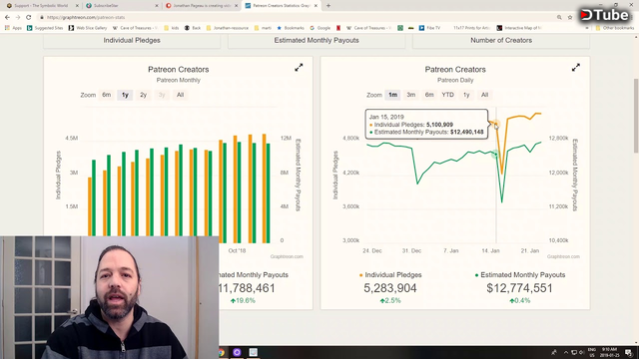This screenshot has height=359, width=639.
Task: Set monthly chart zoom to 2y
Action: coord(144,95)
